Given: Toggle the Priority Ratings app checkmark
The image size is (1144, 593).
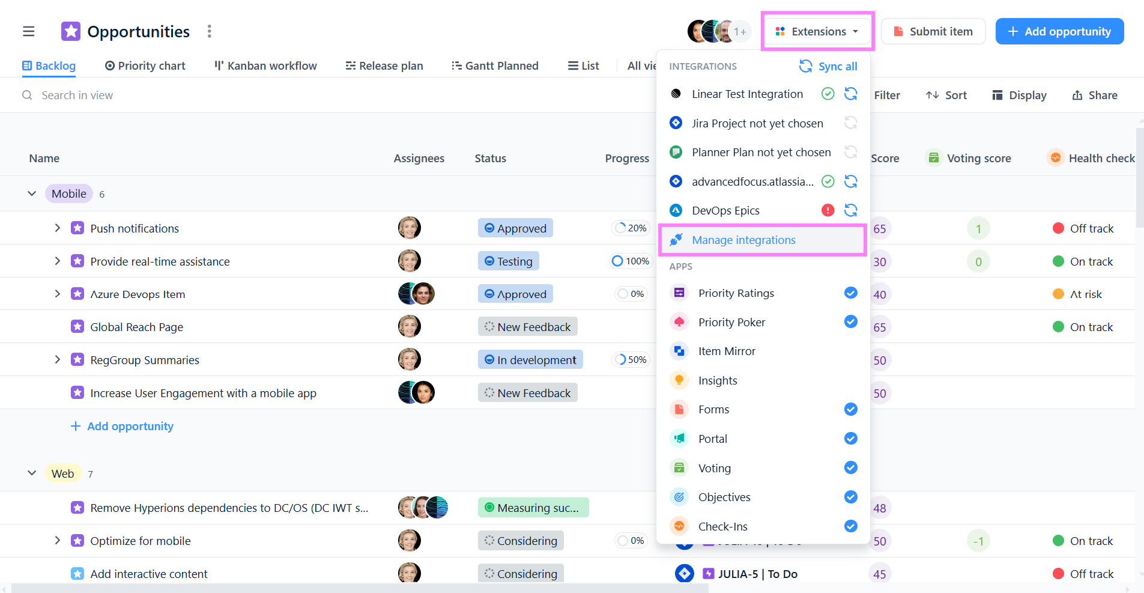Looking at the screenshot, I should [x=851, y=293].
